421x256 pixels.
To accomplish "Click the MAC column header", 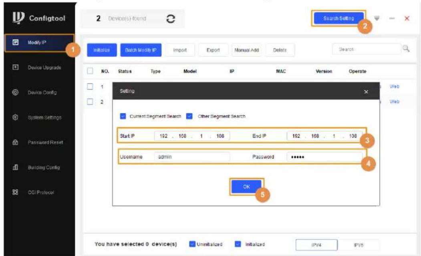I will (x=281, y=71).
